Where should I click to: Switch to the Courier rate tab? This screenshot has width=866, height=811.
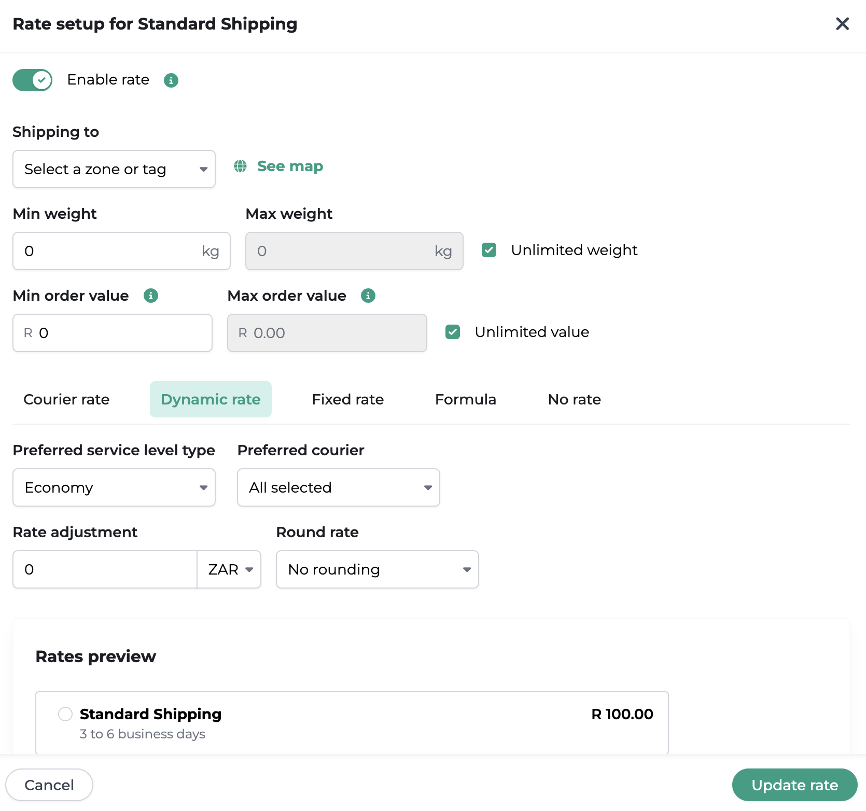[x=66, y=399]
